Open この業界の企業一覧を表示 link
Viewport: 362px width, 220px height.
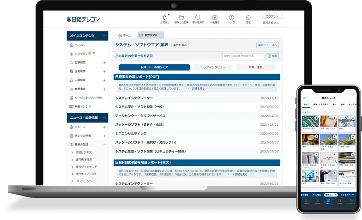pyautogui.click(x=134, y=56)
